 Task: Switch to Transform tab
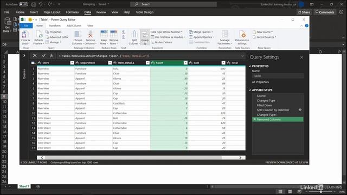tap(55, 25)
